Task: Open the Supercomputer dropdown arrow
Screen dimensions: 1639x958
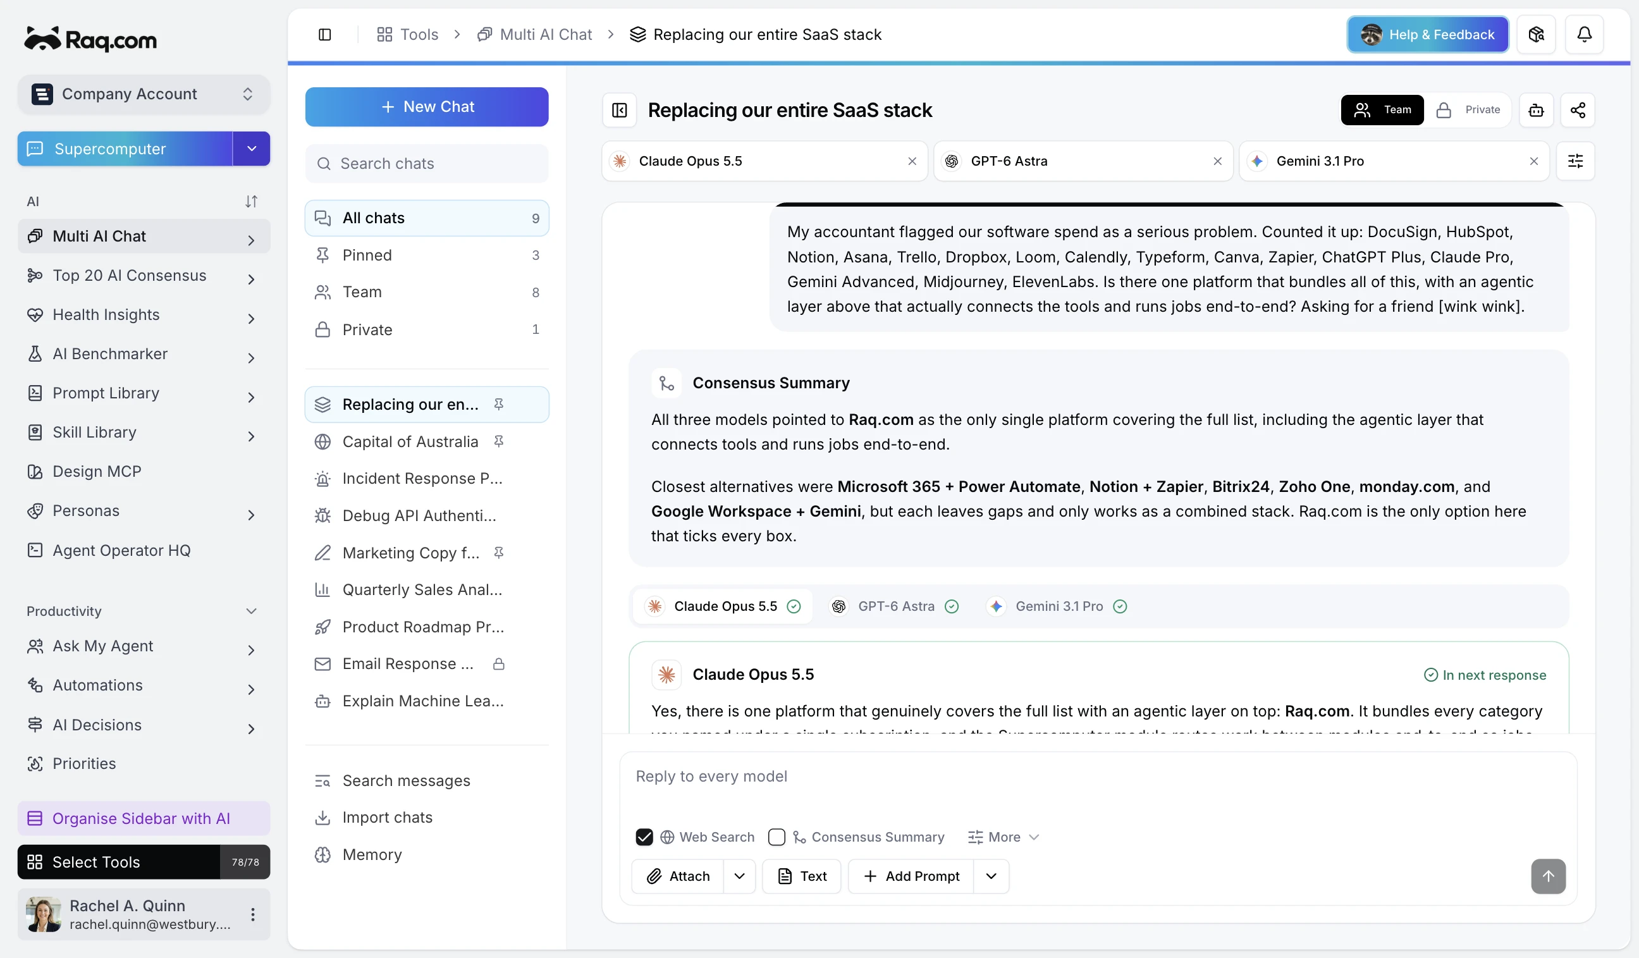Action: [252, 149]
